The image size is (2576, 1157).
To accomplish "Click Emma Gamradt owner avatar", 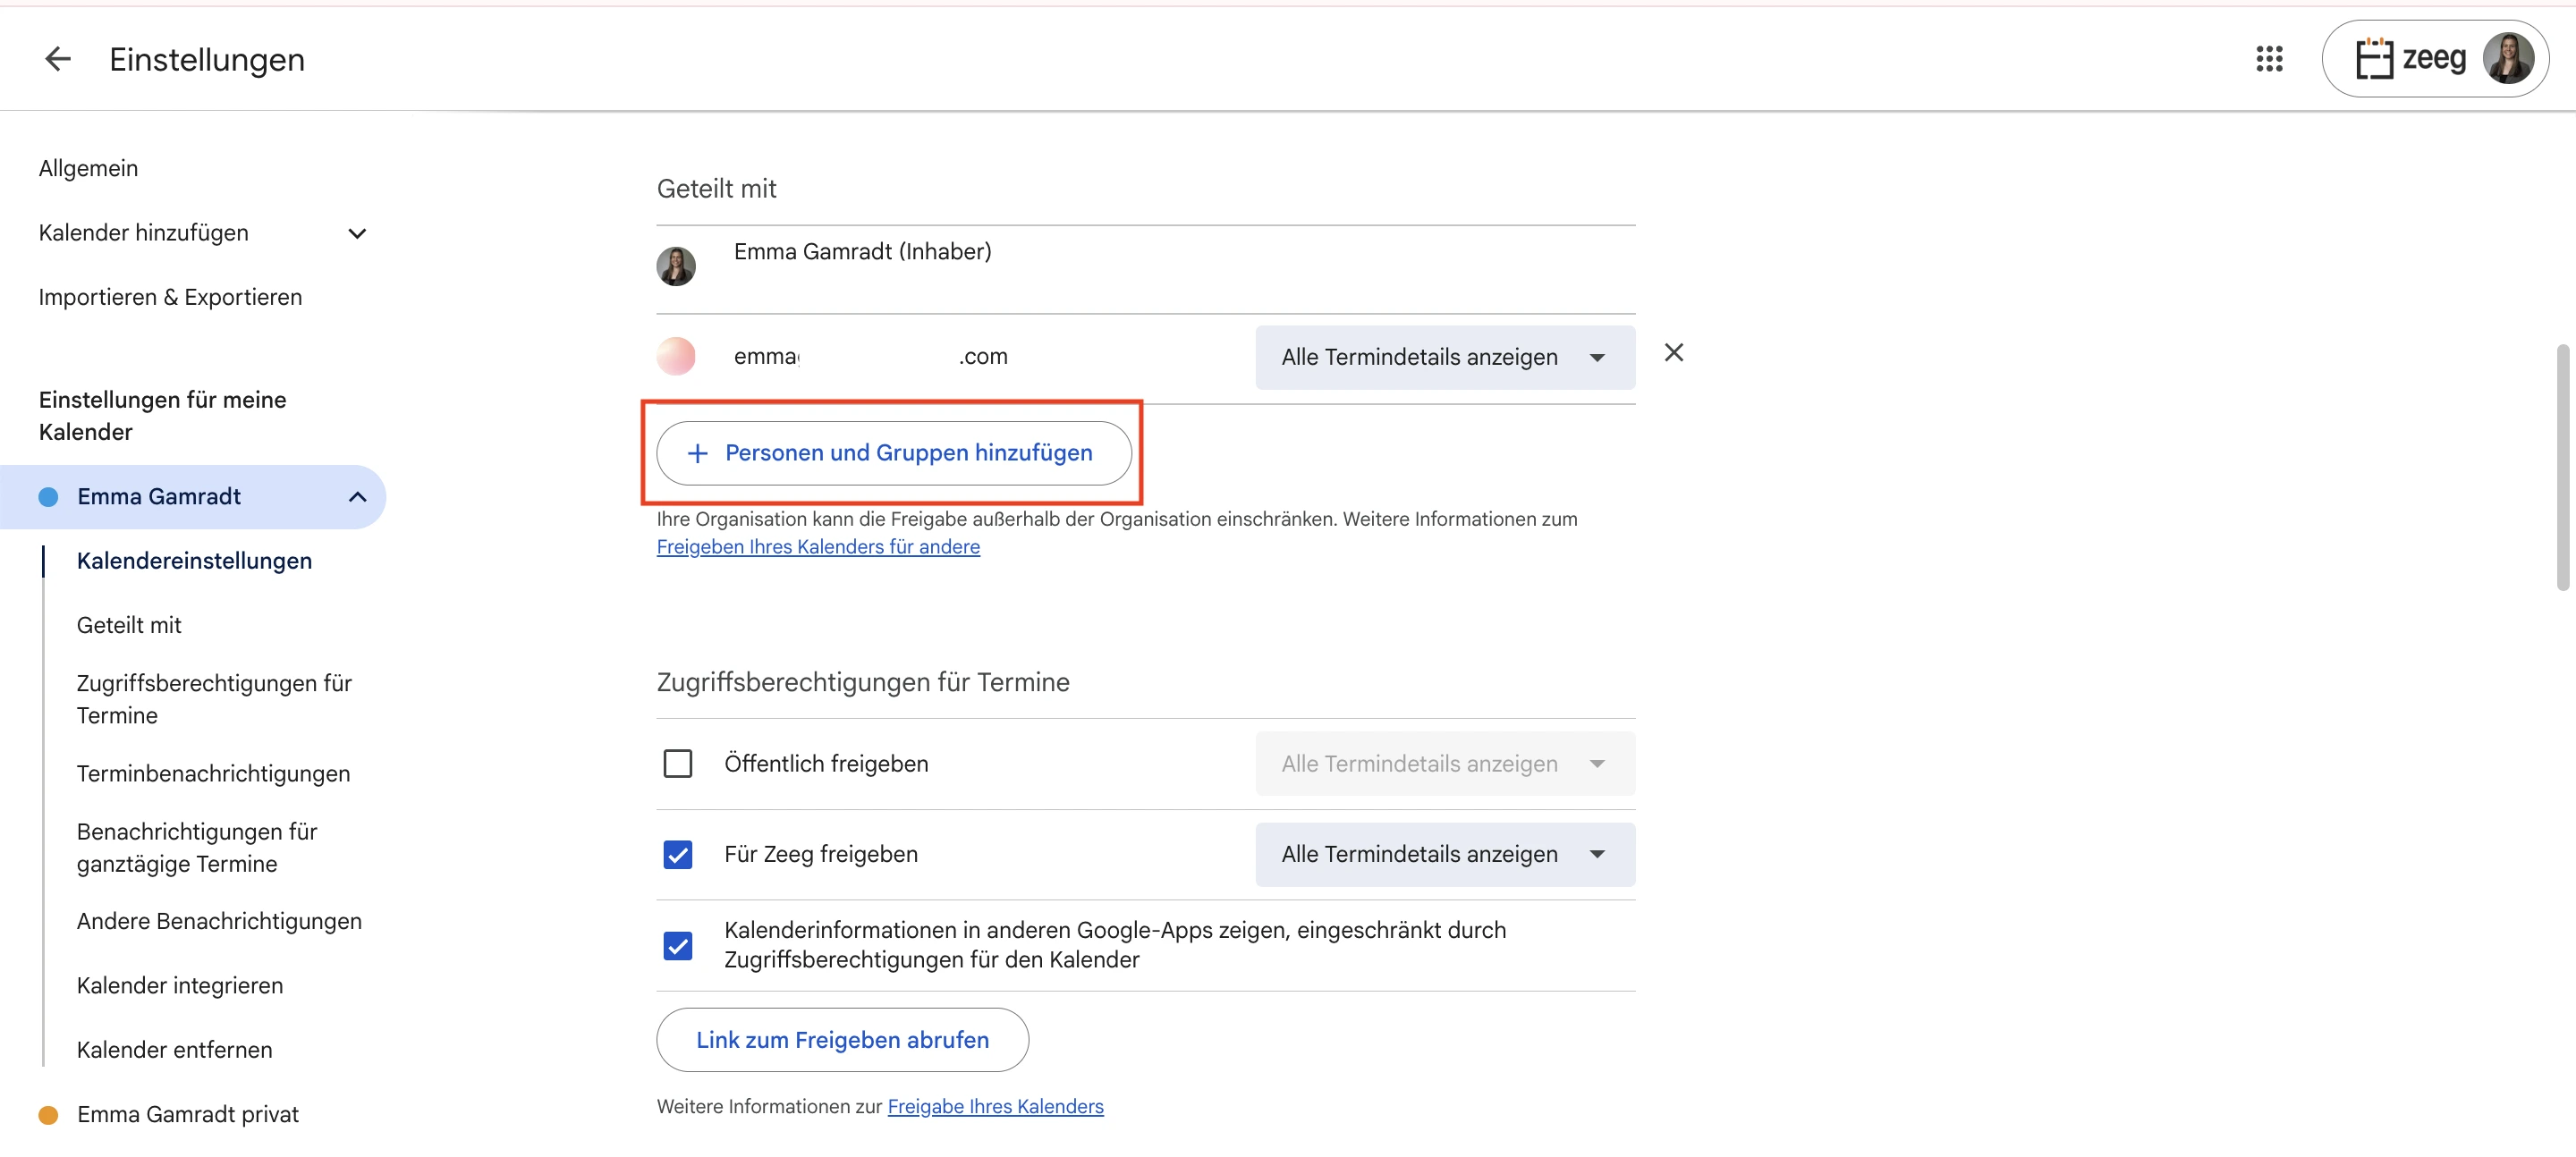I will tap(676, 266).
